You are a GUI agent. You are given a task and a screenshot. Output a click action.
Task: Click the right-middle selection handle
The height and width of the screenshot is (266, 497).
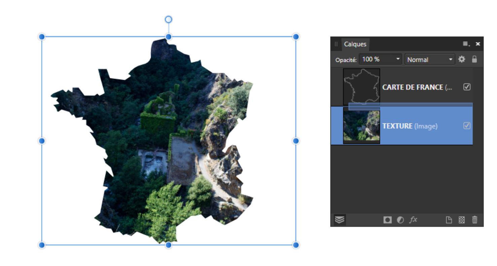[296, 141]
